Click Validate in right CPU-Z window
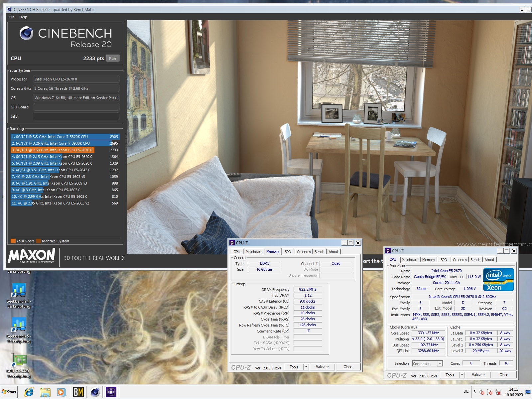The height and width of the screenshot is (399, 532). (478, 375)
